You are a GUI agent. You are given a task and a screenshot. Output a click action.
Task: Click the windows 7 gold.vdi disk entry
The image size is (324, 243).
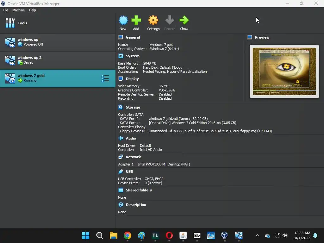pyautogui.click(x=178, y=119)
